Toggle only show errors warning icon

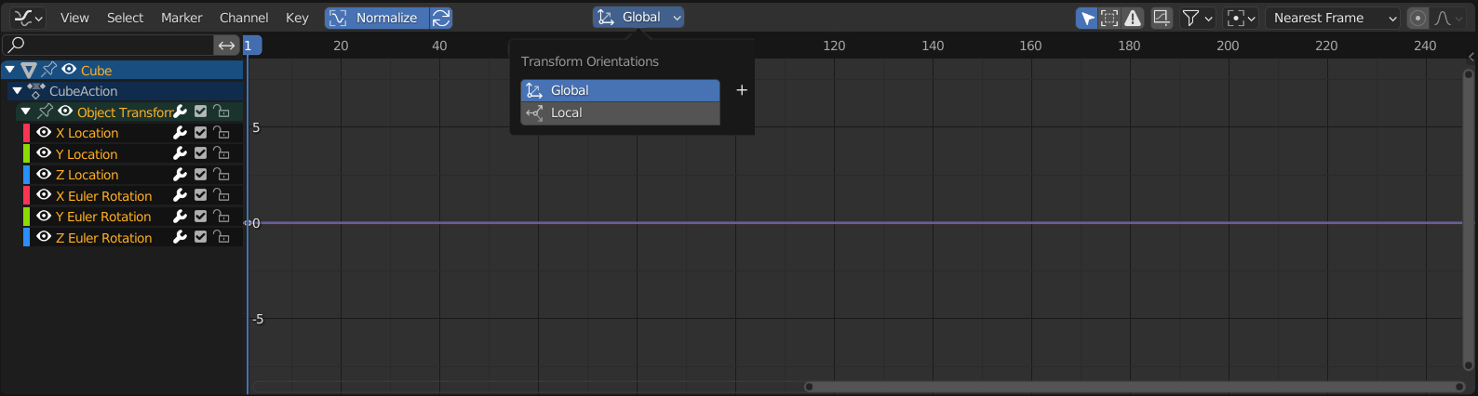[x=1133, y=18]
